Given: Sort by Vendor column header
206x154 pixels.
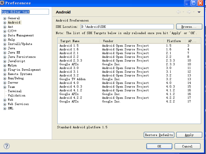Looking at the screenshot, I should point(132,41).
